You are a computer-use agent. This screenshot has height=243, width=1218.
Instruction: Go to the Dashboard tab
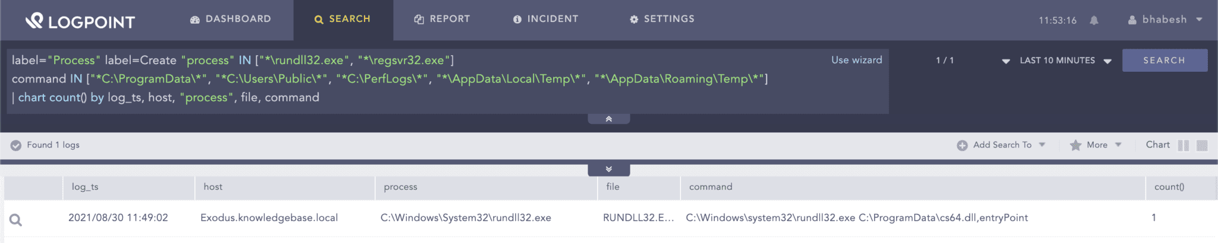pyautogui.click(x=230, y=19)
